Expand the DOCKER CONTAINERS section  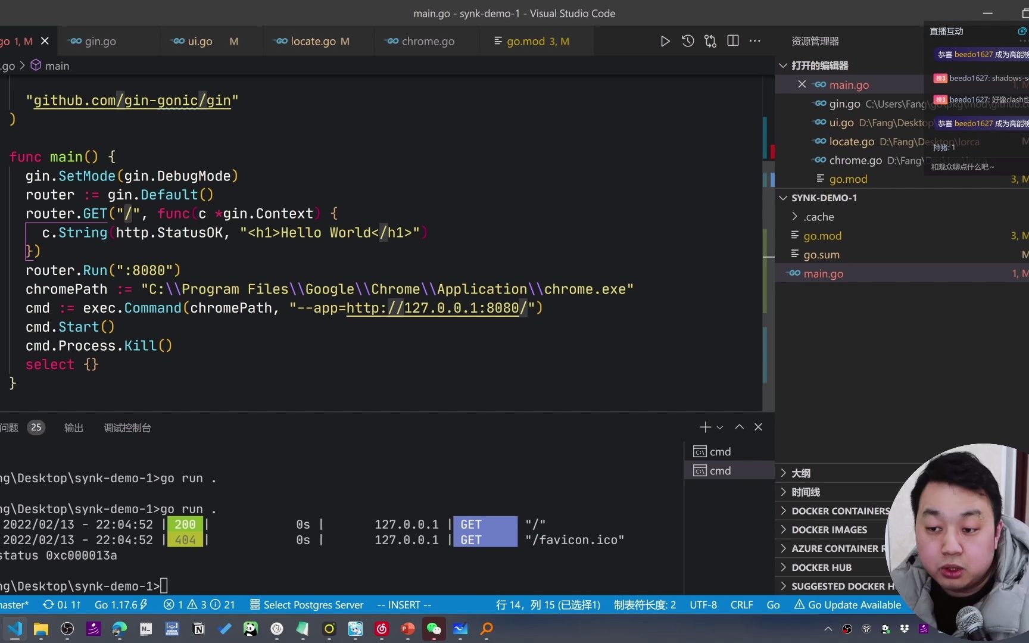click(x=840, y=511)
